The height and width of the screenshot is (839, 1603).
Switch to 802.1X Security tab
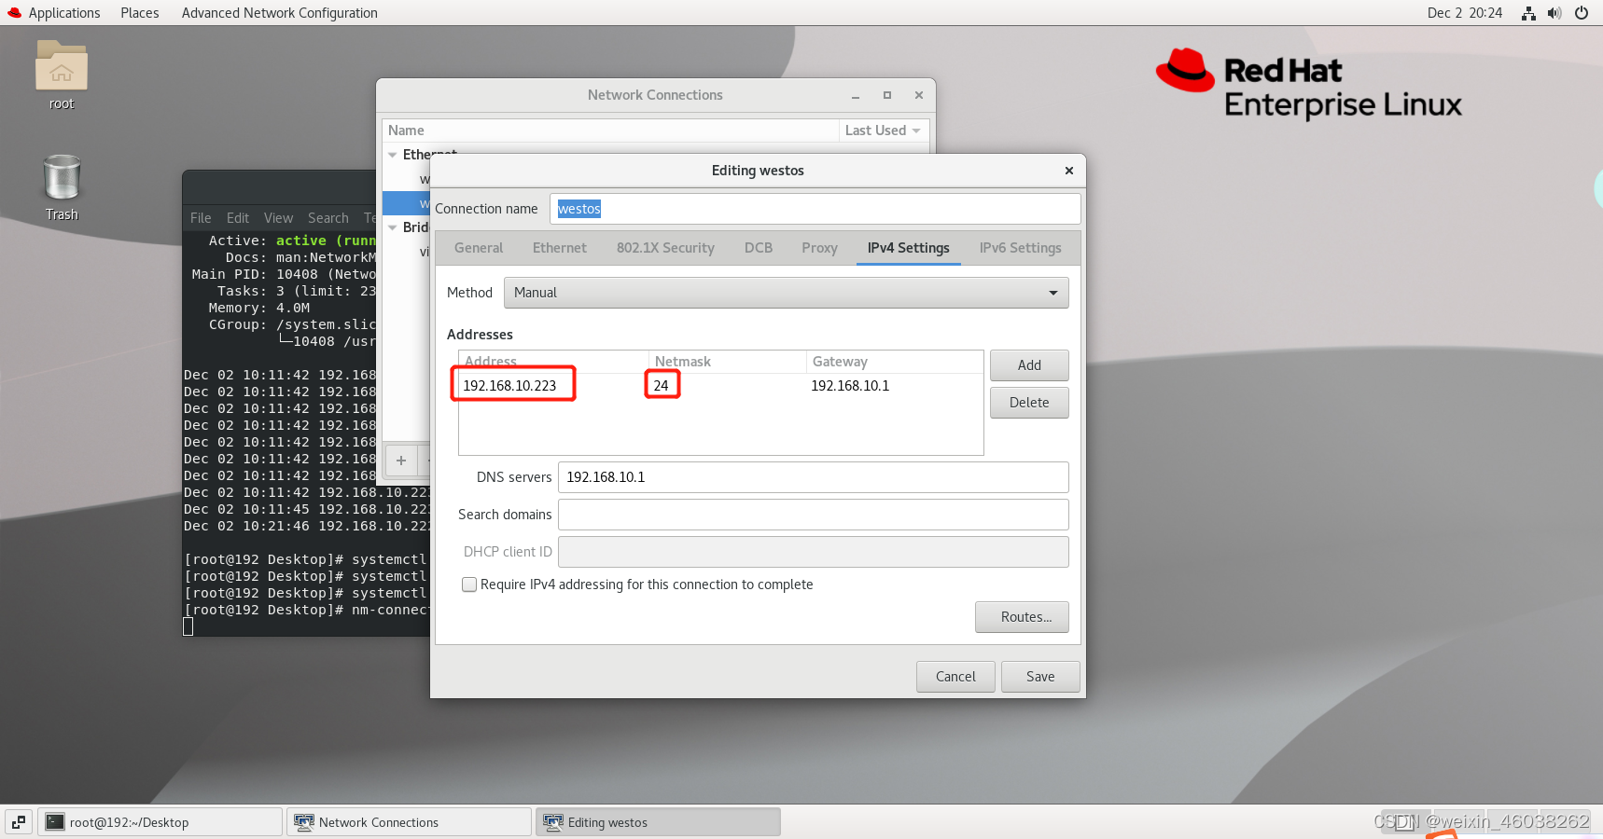pyautogui.click(x=665, y=248)
